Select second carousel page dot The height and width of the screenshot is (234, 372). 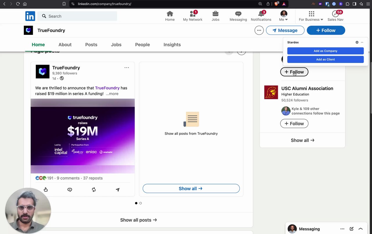(140, 203)
